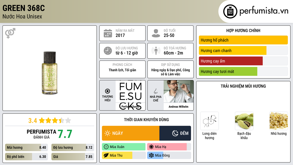Click the Mùa Xuân season bar
Viewport: 293px width, 165px height.
coord(124,147)
